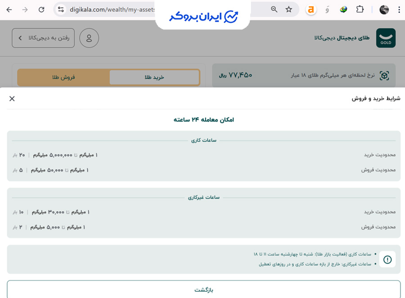Click the Iran Broker logo
Viewport: 405px width, 298px height.
point(202,14)
